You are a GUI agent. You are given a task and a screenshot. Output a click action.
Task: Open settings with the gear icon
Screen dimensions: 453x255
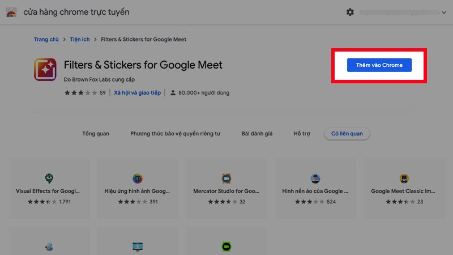click(x=350, y=12)
